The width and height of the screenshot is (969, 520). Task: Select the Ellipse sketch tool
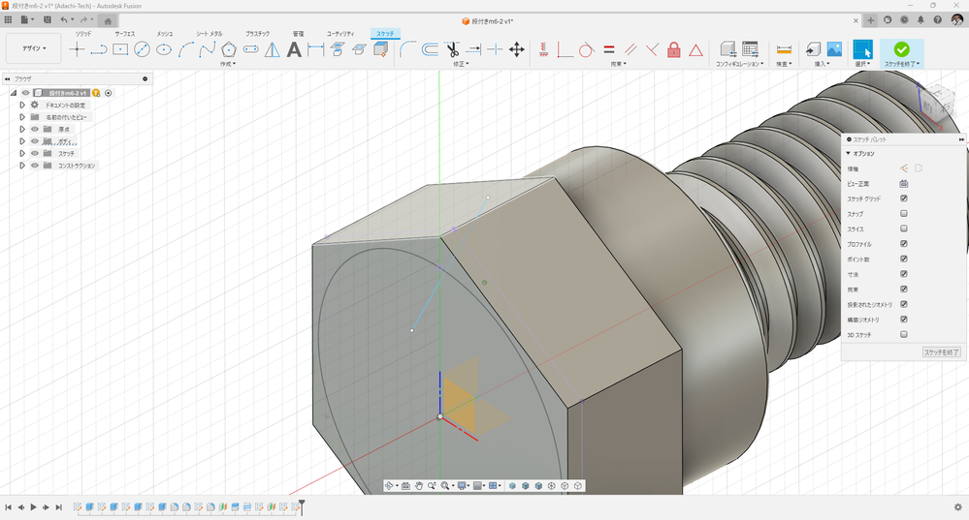click(164, 50)
